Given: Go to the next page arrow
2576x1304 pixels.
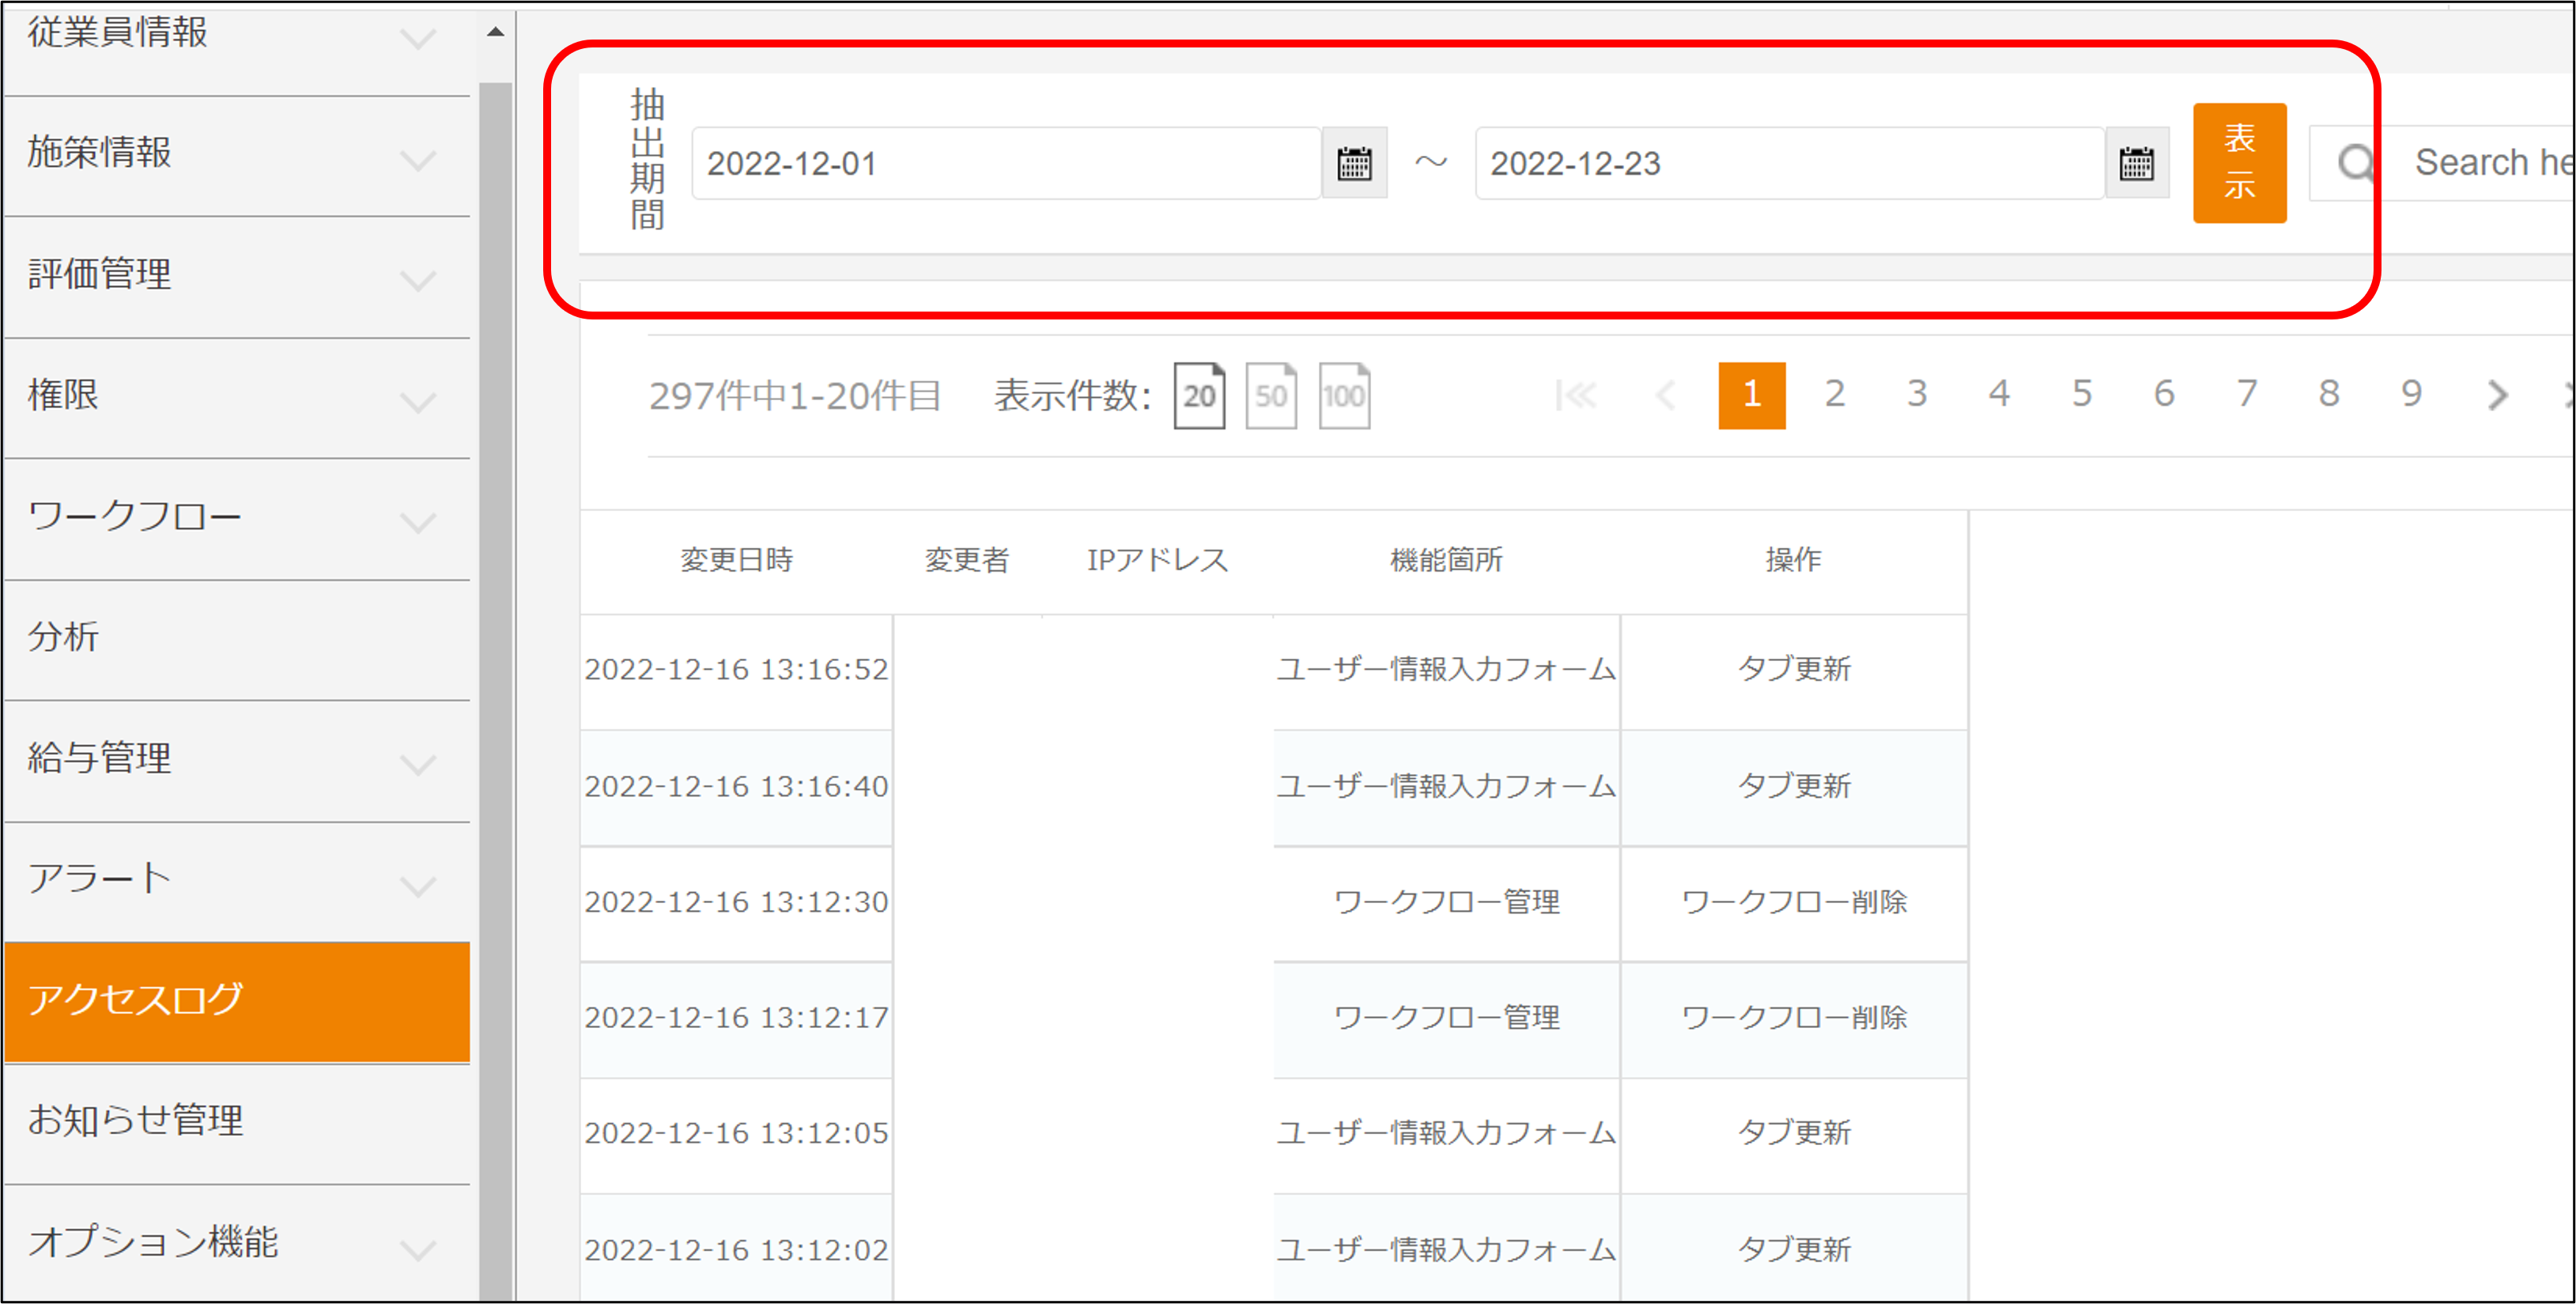Looking at the screenshot, I should 2497,396.
